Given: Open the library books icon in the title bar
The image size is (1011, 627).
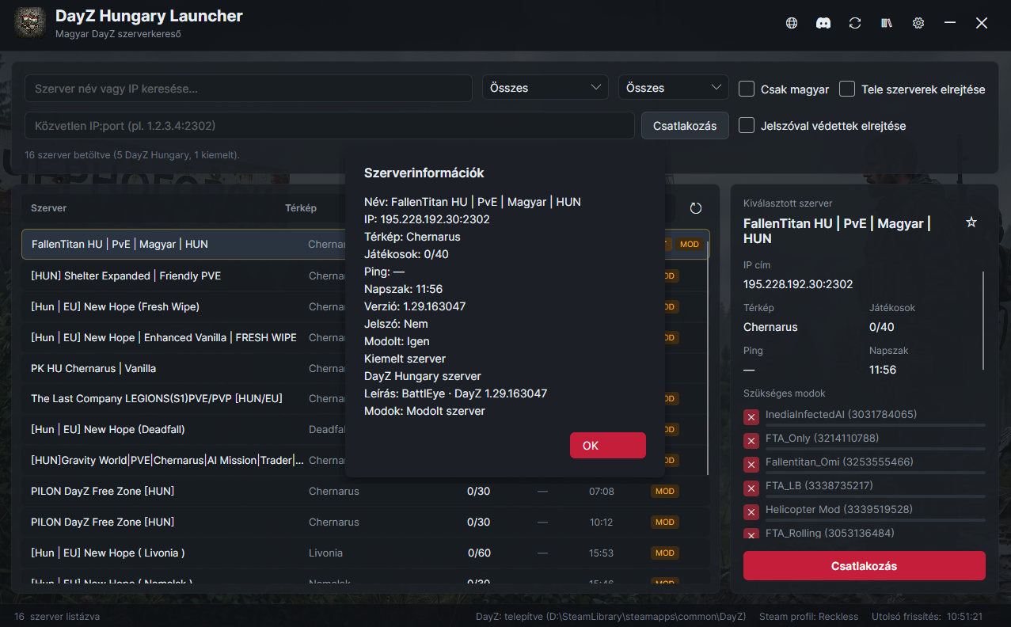Looking at the screenshot, I should pos(887,23).
